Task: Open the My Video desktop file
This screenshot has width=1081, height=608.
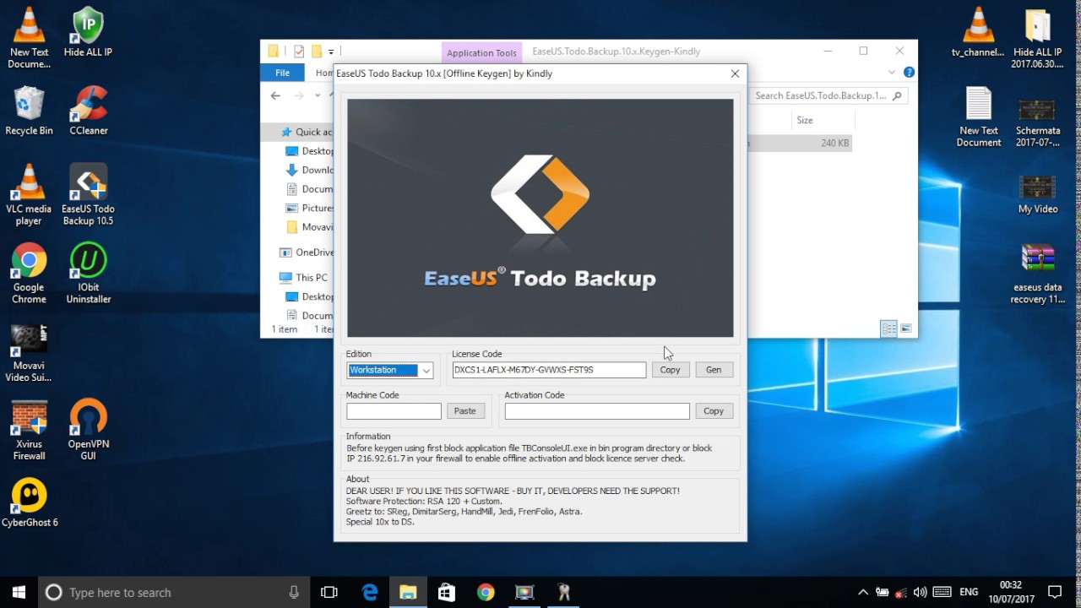Action: (1037, 192)
